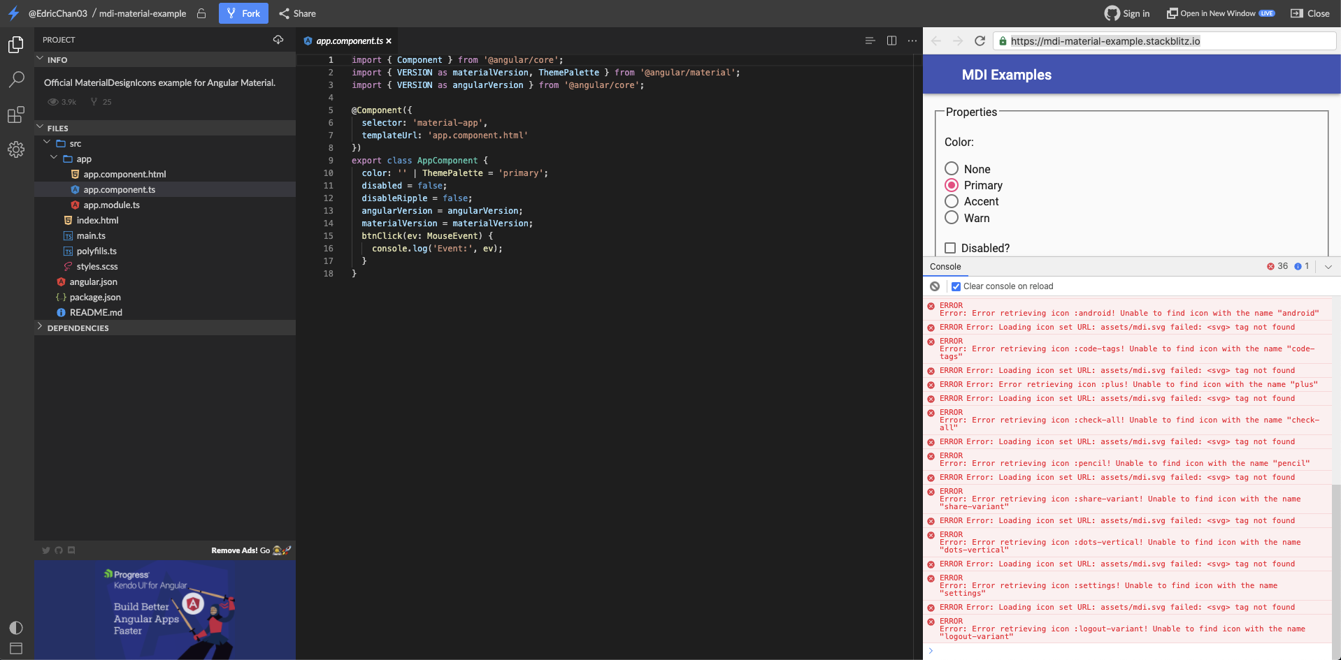
Task: Open the Search panel in sidebar
Action: click(15, 80)
